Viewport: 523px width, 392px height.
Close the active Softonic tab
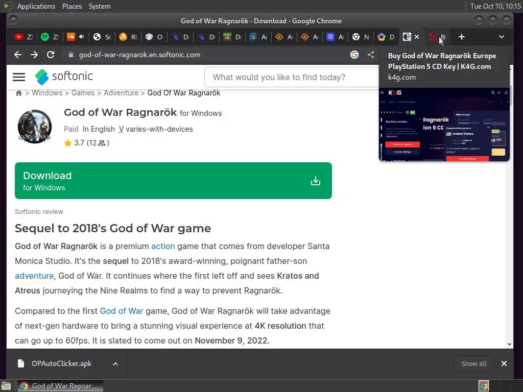click(417, 37)
